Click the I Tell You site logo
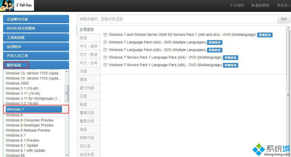This screenshot has height=157, width=291. pyautogui.click(x=17, y=5)
